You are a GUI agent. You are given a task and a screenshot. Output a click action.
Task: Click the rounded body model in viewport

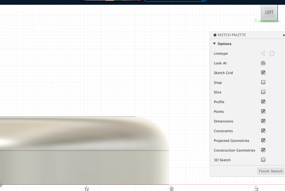(84, 151)
